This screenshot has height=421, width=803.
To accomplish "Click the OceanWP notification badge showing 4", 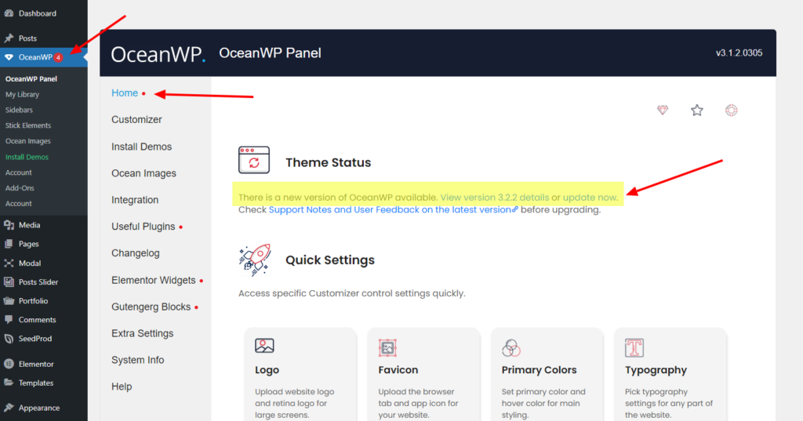I will pos(58,57).
